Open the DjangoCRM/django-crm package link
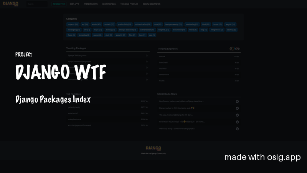Screen dimensions: 307x173 pyautogui.click(x=77, y=55)
